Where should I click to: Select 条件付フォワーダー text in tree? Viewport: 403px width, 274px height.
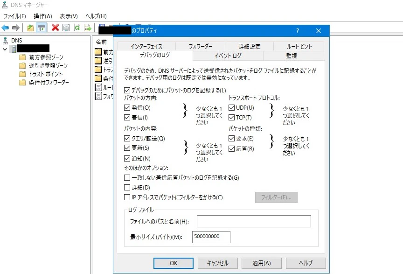[x=49, y=83]
